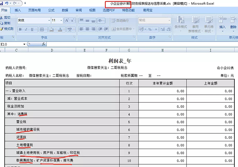Image resolution: width=238 pixels, height=167 pixels.
Task: Click the Save icon in quick access toolbar
Action: [x=1, y=3]
